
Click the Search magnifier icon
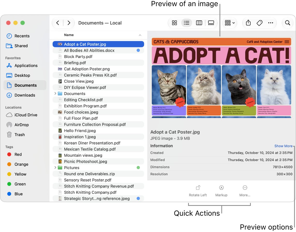(x=287, y=23)
